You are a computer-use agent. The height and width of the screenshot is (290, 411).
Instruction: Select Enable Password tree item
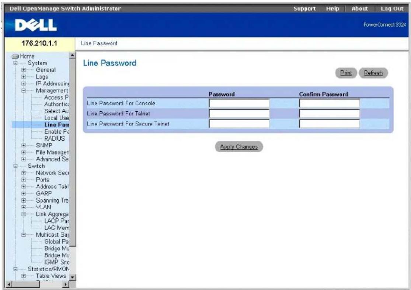tap(57, 132)
